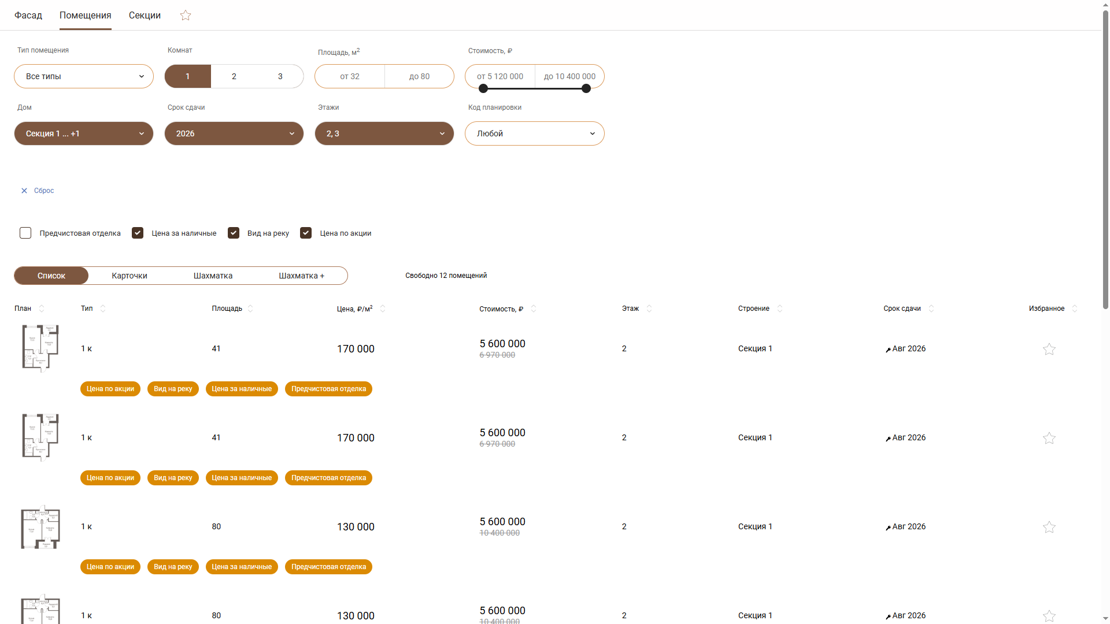1110x624 pixels.
Task: Switch to the Секции tab
Action: (x=144, y=15)
